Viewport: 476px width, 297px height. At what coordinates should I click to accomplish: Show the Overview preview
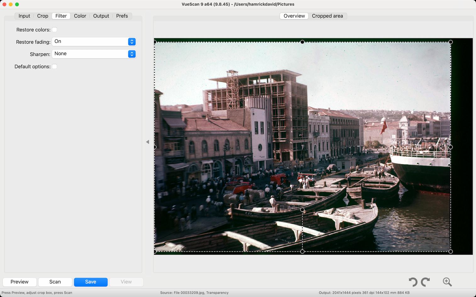pyautogui.click(x=294, y=16)
